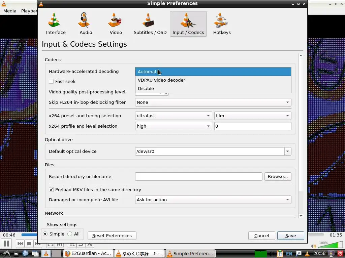Image resolution: width=345 pixels, height=258 pixels.
Task: Switch to E2Guardian Firefox taskbar window
Action: pos(89,254)
